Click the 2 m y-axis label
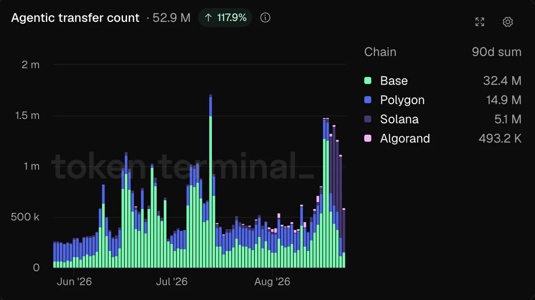535x300 pixels. click(x=31, y=65)
